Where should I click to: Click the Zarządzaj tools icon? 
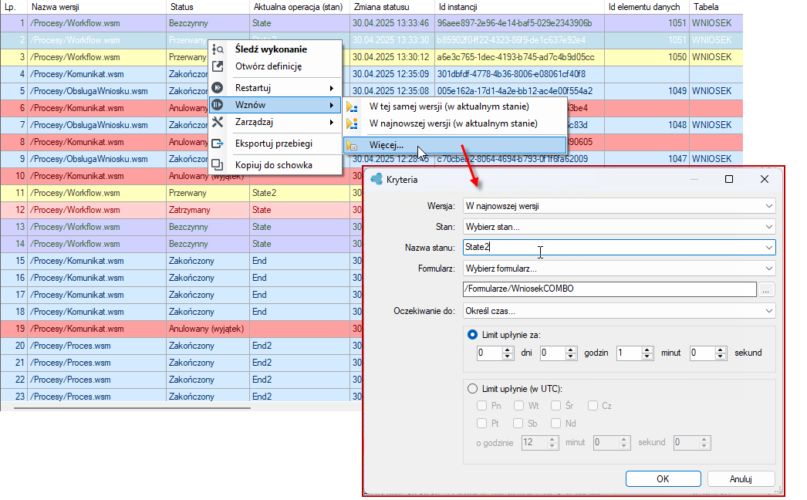tap(218, 122)
